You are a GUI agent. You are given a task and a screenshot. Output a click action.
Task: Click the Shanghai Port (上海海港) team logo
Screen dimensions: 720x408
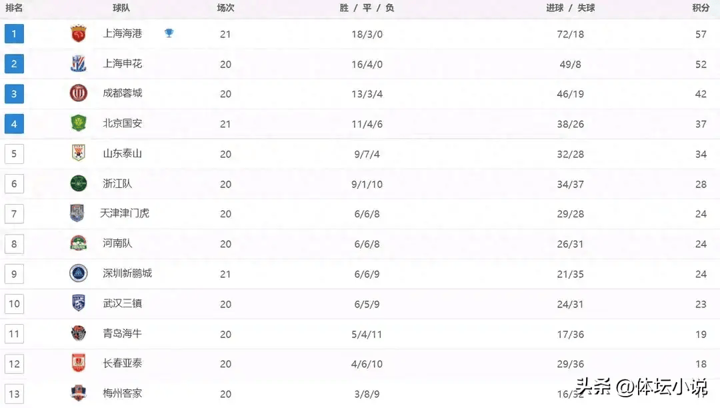79,33
